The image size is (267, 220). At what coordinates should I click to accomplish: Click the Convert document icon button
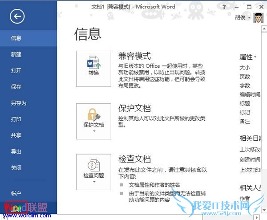coord(93,69)
